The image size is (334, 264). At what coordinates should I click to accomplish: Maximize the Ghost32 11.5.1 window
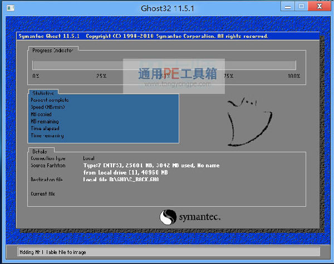[301, 6]
